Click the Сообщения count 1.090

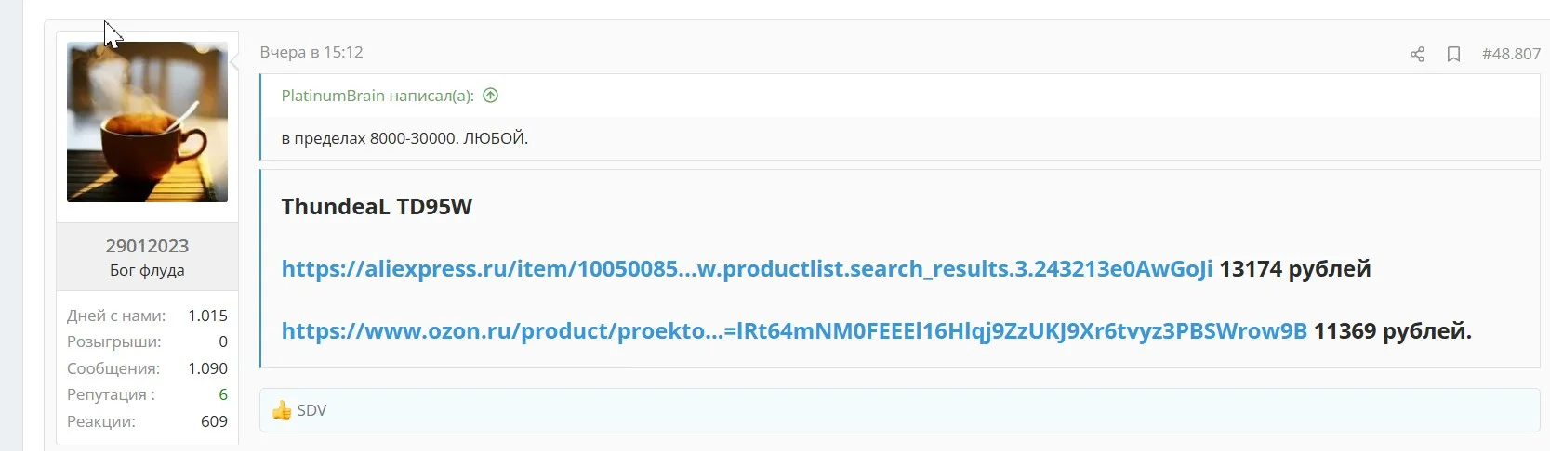coord(207,368)
